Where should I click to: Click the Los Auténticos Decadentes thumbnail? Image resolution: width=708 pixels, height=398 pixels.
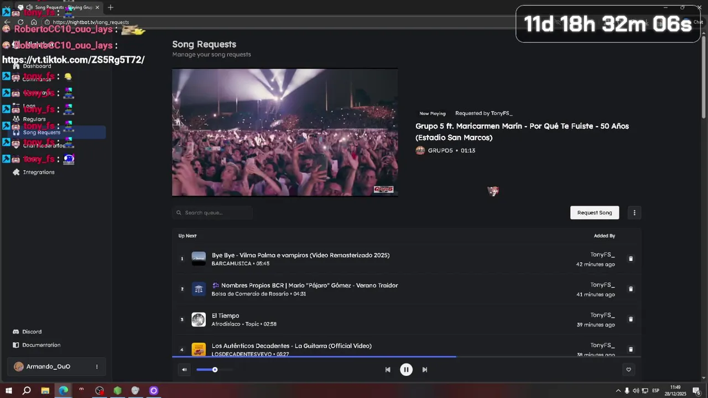point(199,349)
